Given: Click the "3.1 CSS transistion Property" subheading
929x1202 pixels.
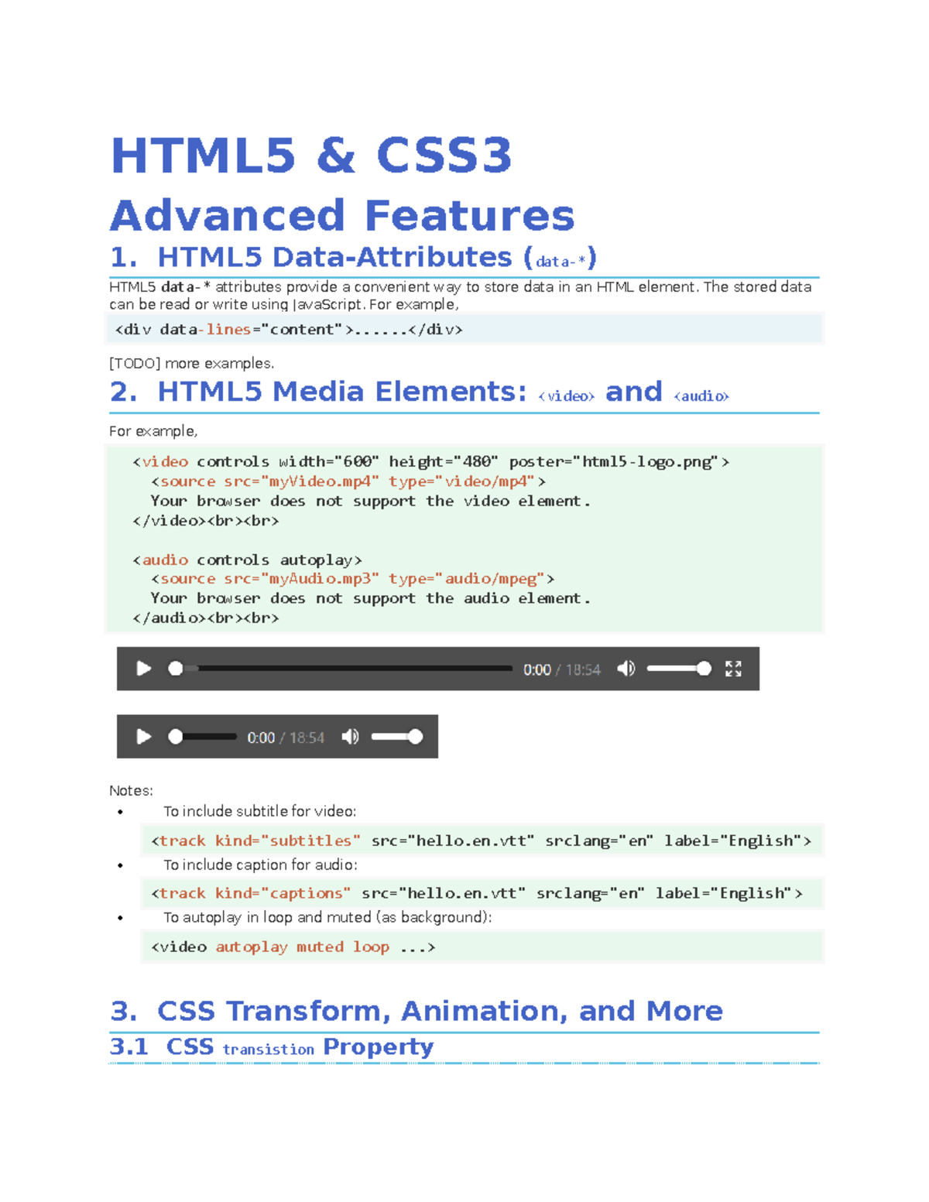Looking at the screenshot, I should (271, 1047).
